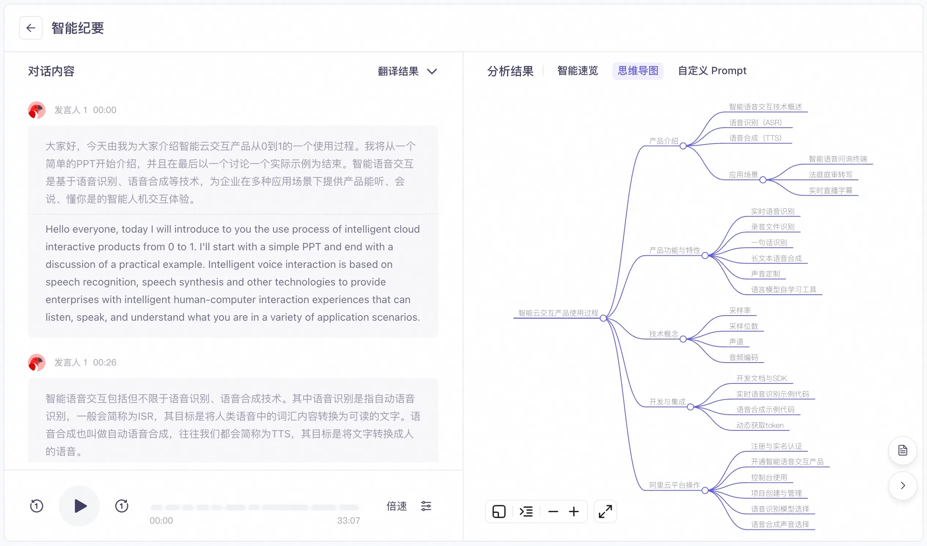Click the mind map outline indent icon

[x=526, y=512]
